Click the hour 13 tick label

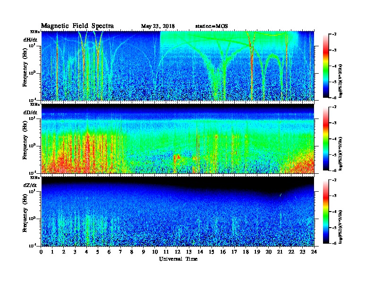click(189, 252)
